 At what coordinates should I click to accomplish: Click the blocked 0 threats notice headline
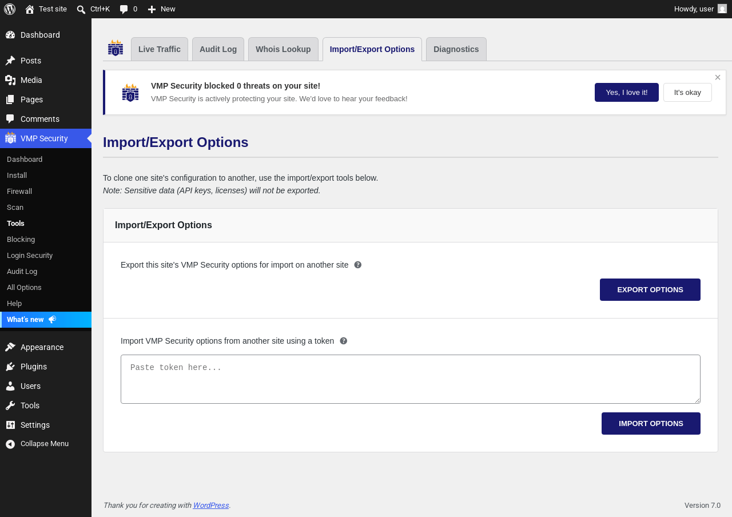[236, 86]
